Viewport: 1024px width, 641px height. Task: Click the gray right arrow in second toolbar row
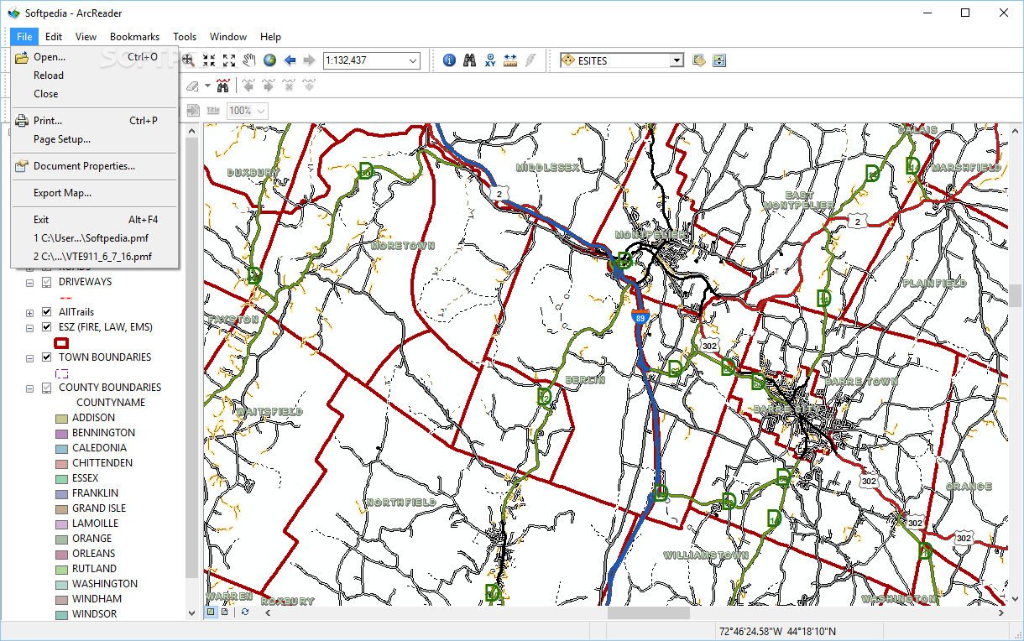click(269, 86)
